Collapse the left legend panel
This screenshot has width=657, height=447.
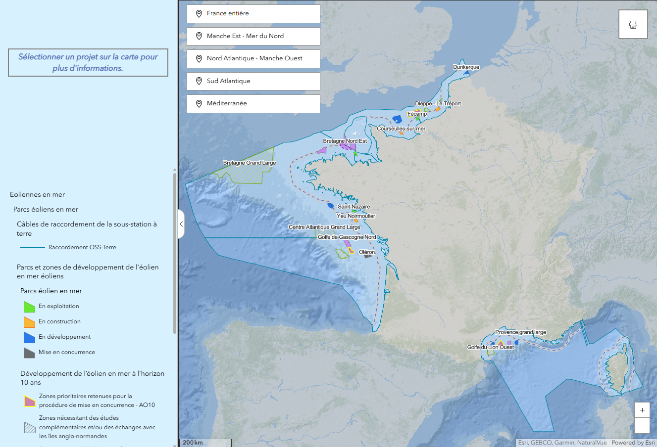click(181, 224)
